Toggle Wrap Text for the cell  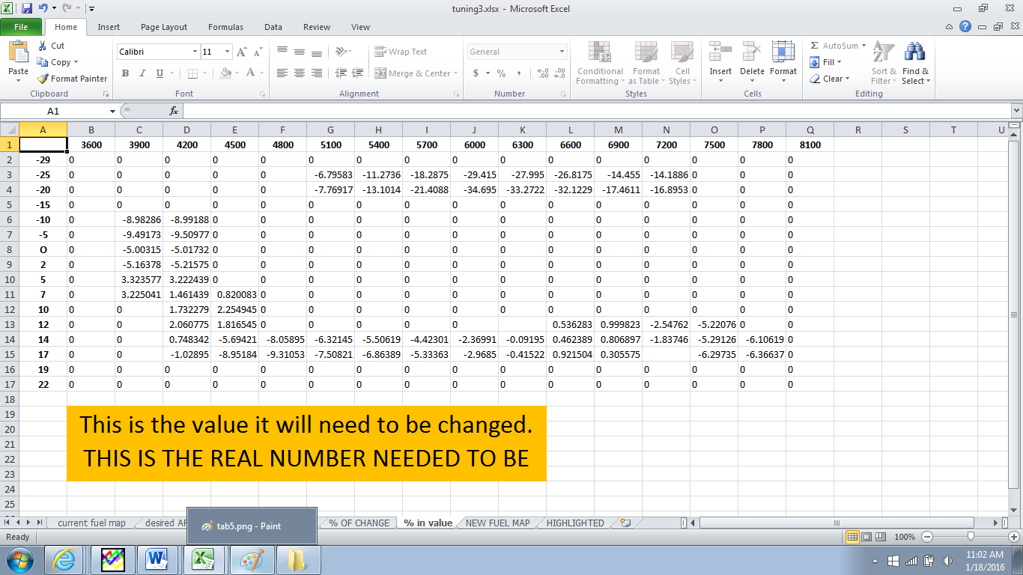401,52
